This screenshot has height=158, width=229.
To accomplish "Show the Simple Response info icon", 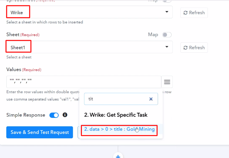I will (x=65, y=115).
